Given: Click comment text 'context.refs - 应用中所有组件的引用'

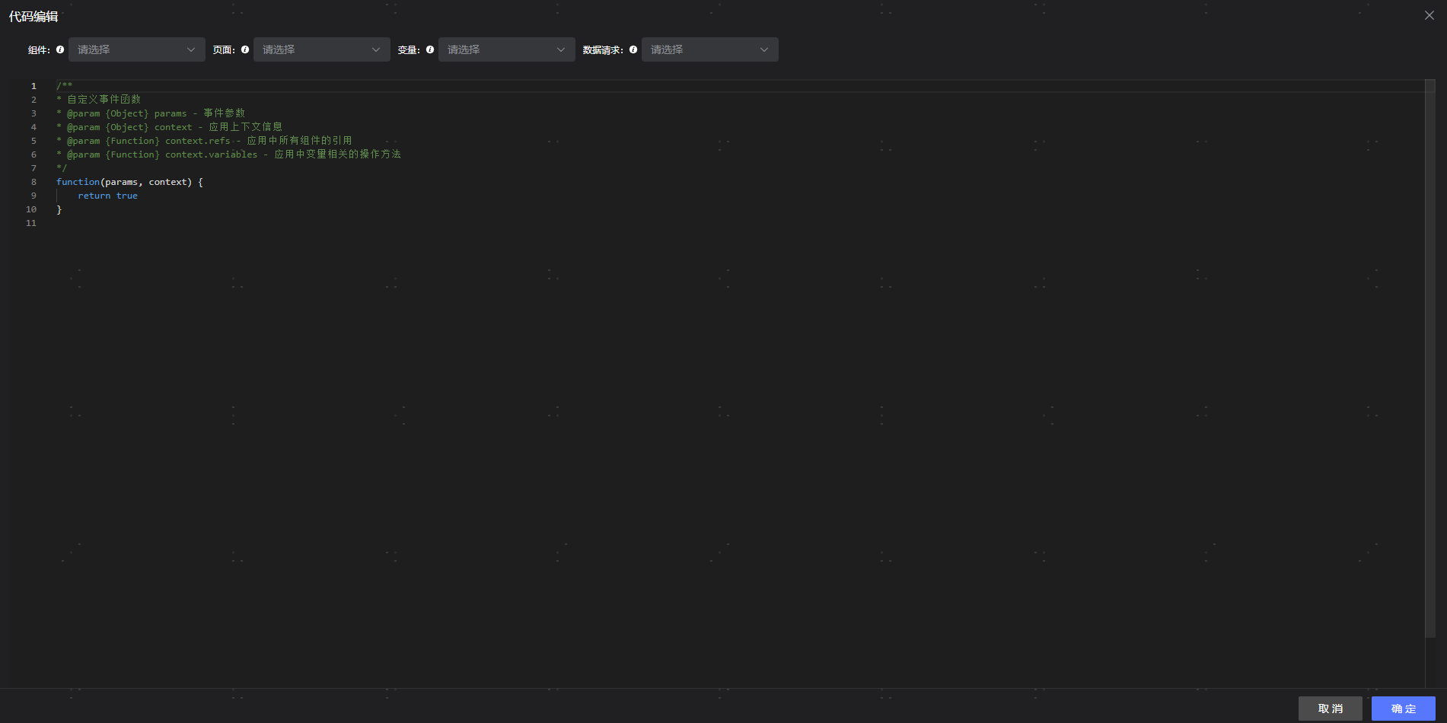Looking at the screenshot, I should click(259, 141).
